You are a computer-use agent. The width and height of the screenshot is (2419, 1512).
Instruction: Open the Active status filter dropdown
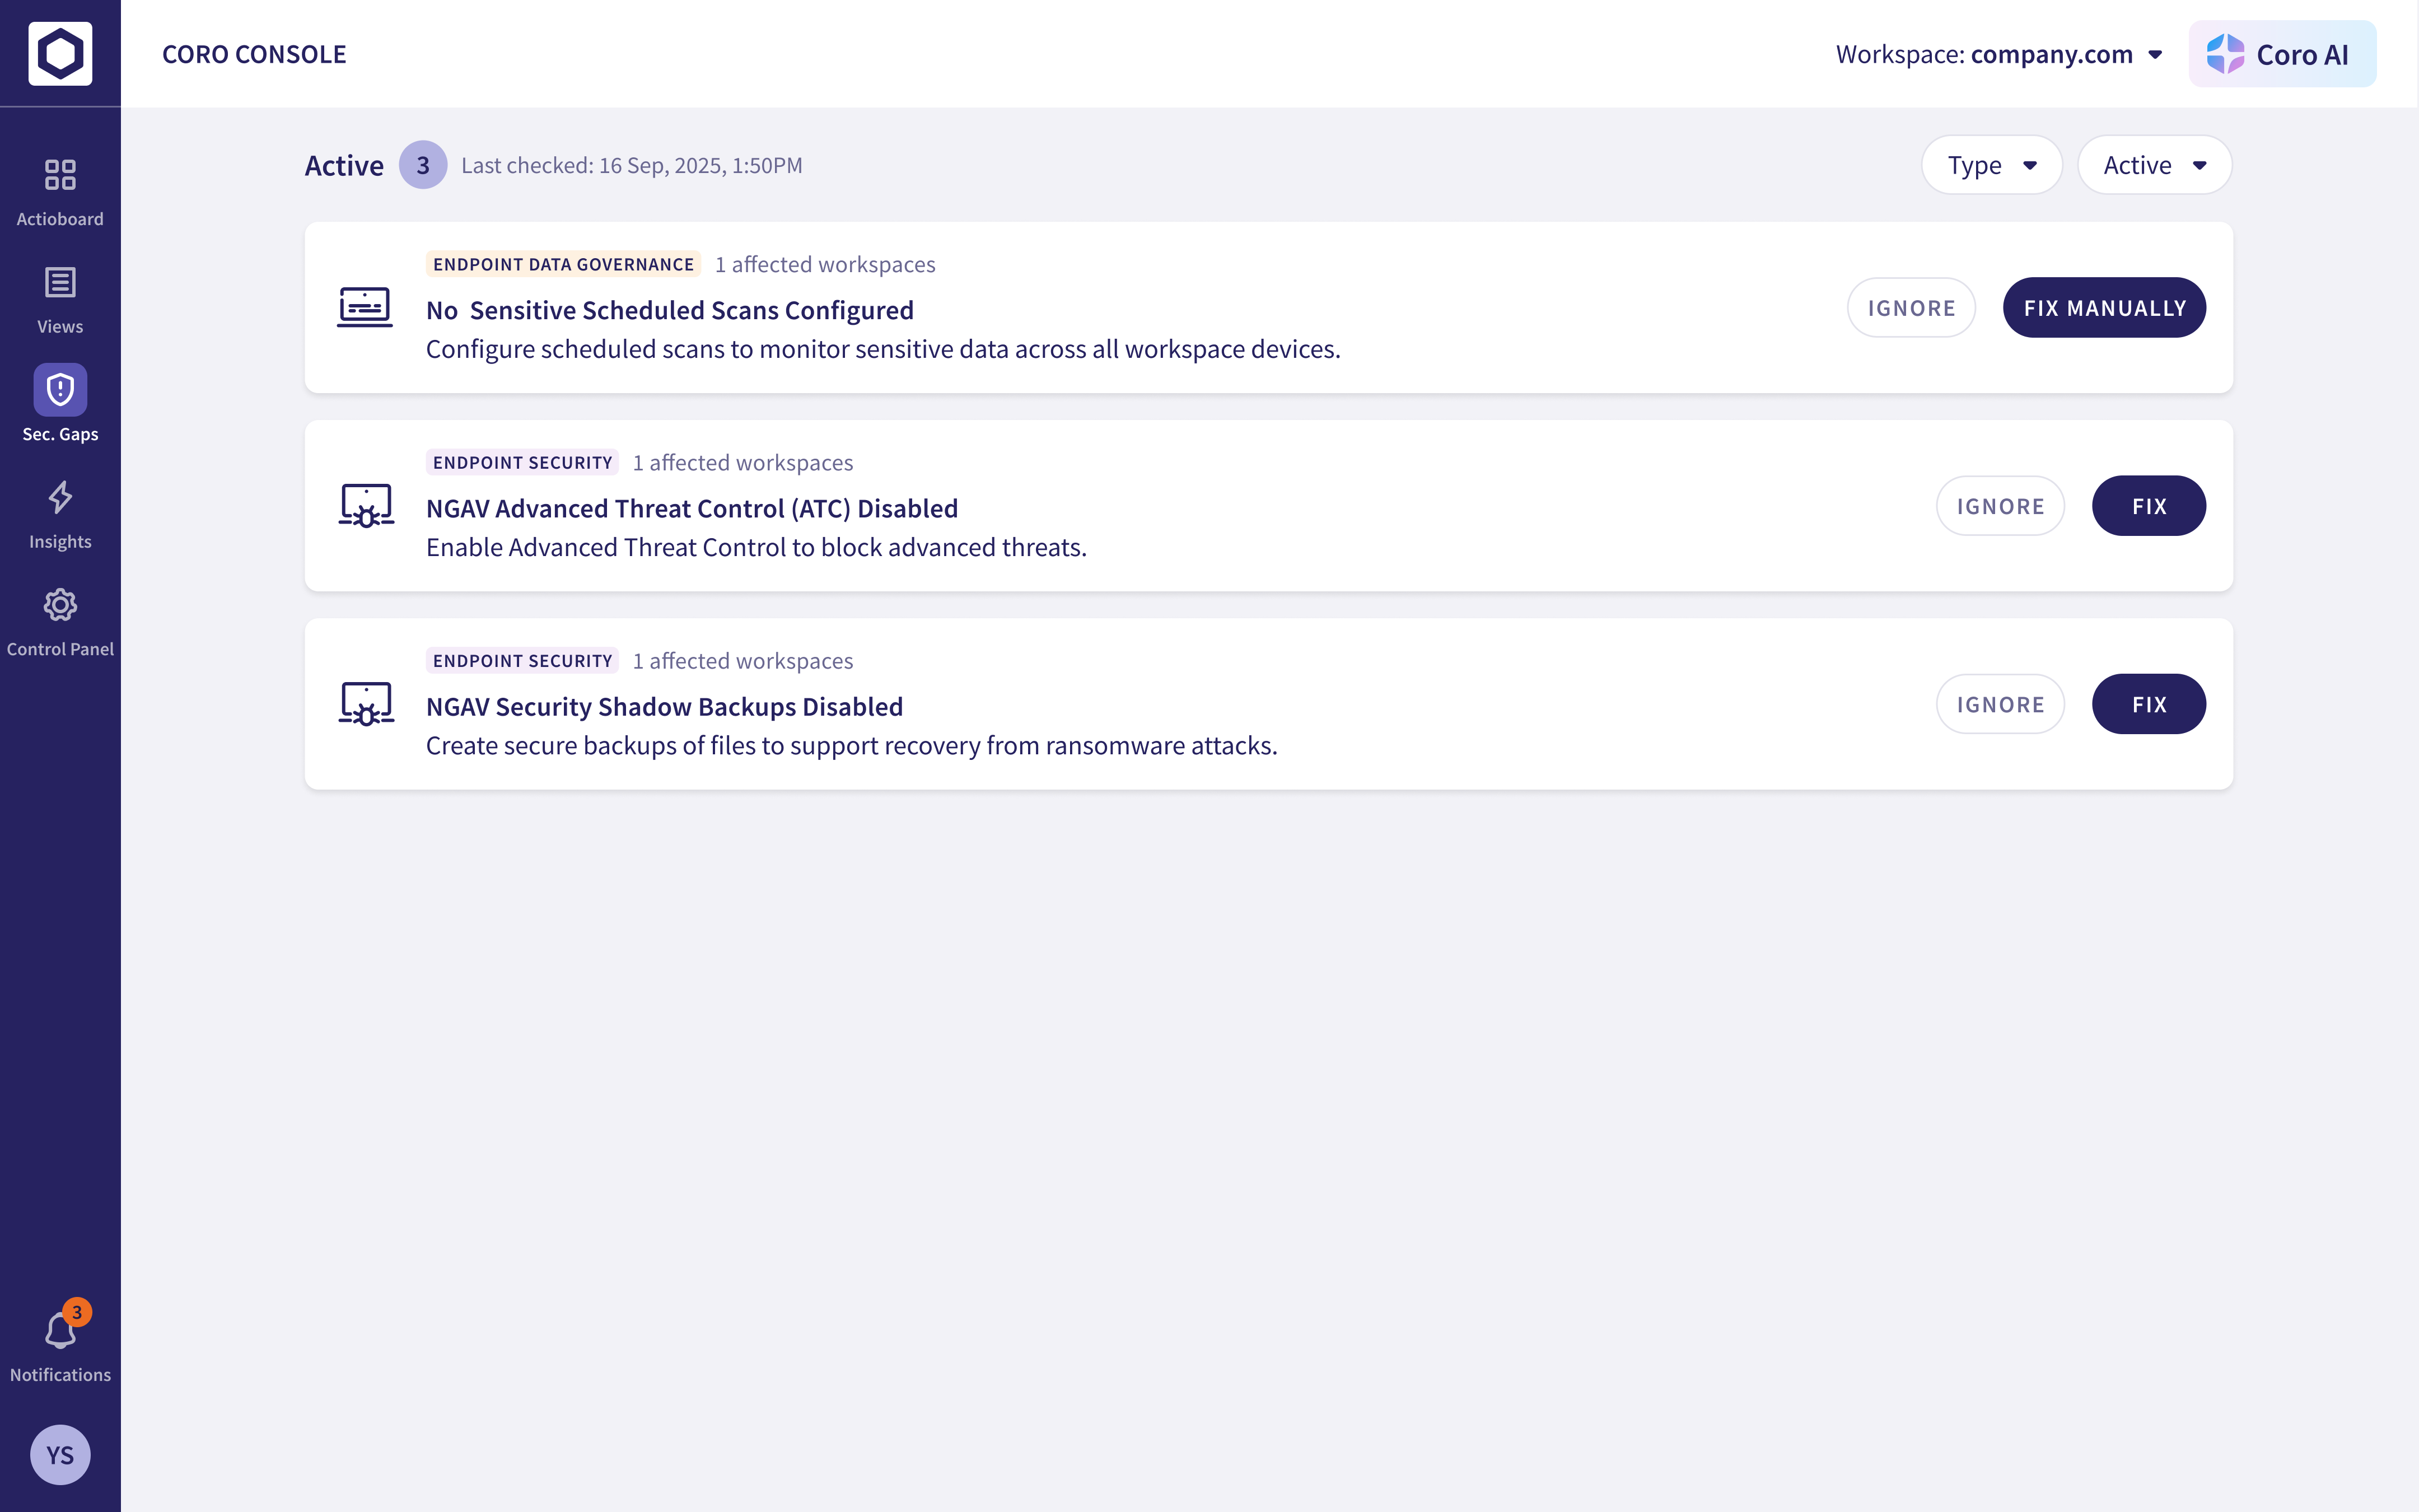[2154, 165]
